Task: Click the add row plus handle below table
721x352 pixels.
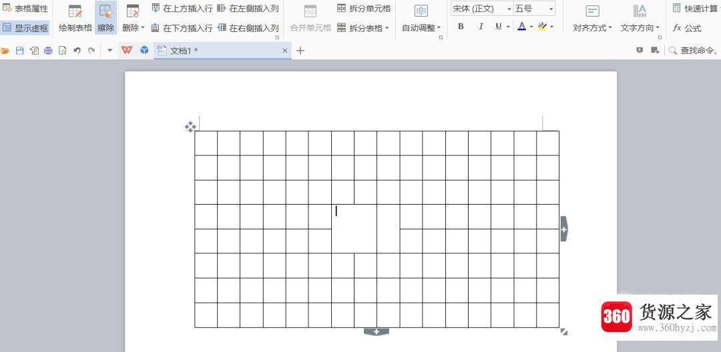Action: [x=377, y=332]
